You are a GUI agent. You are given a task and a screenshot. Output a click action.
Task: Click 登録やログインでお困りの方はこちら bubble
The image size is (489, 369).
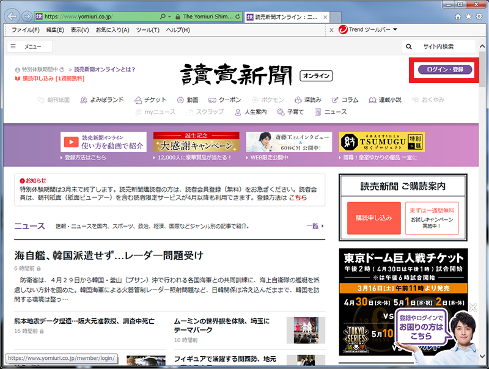tap(421, 327)
